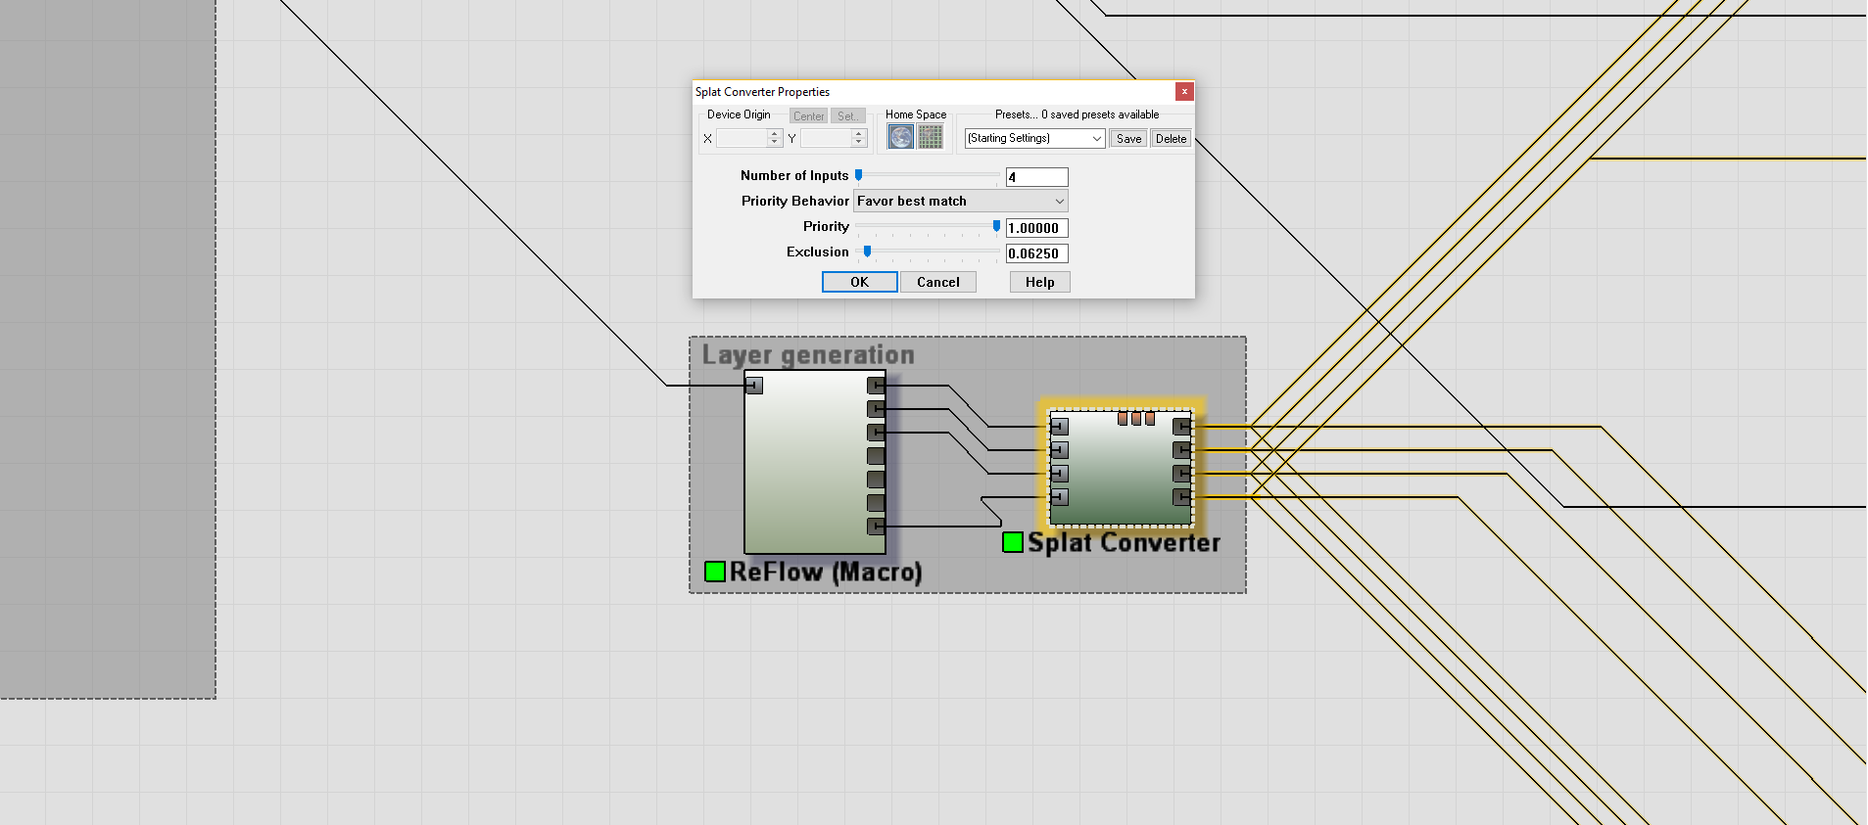Viewport: 1868px width, 825px height.
Task: Click the second output port of ReFlow device
Action: coord(876,409)
